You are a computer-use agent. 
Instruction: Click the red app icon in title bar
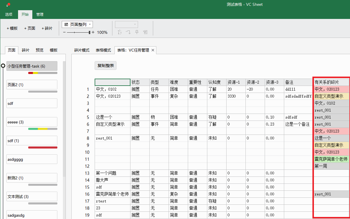point(8,4)
